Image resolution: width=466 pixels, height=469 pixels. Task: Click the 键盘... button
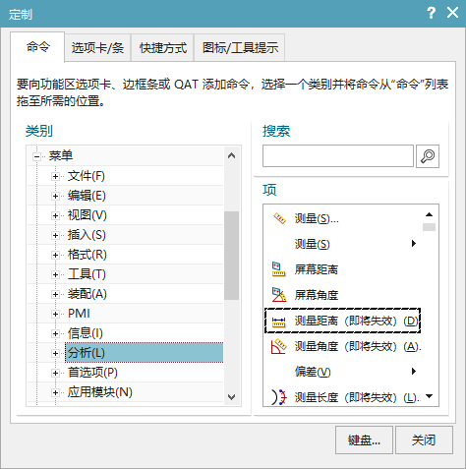[364, 440]
